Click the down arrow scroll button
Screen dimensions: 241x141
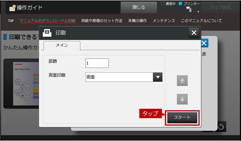182,99
